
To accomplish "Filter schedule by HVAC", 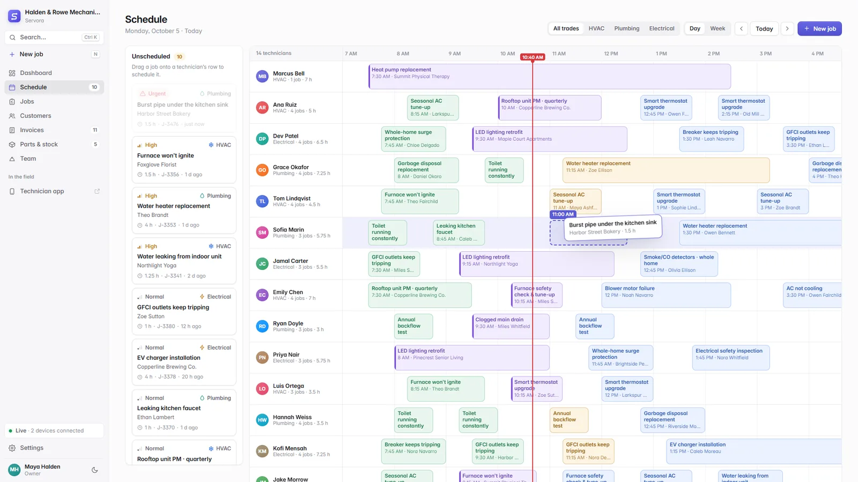I will click(596, 28).
